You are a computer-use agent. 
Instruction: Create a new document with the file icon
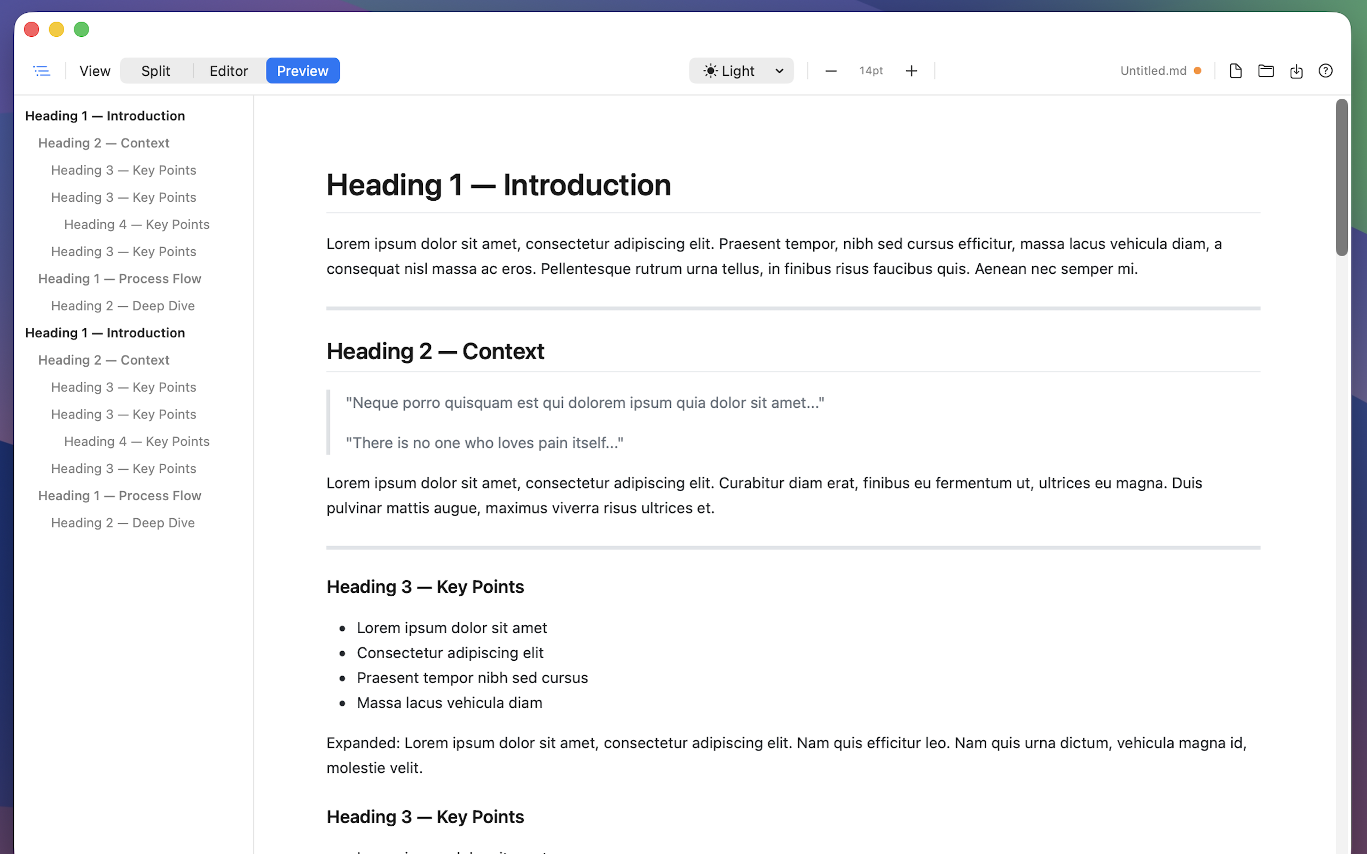coord(1236,70)
